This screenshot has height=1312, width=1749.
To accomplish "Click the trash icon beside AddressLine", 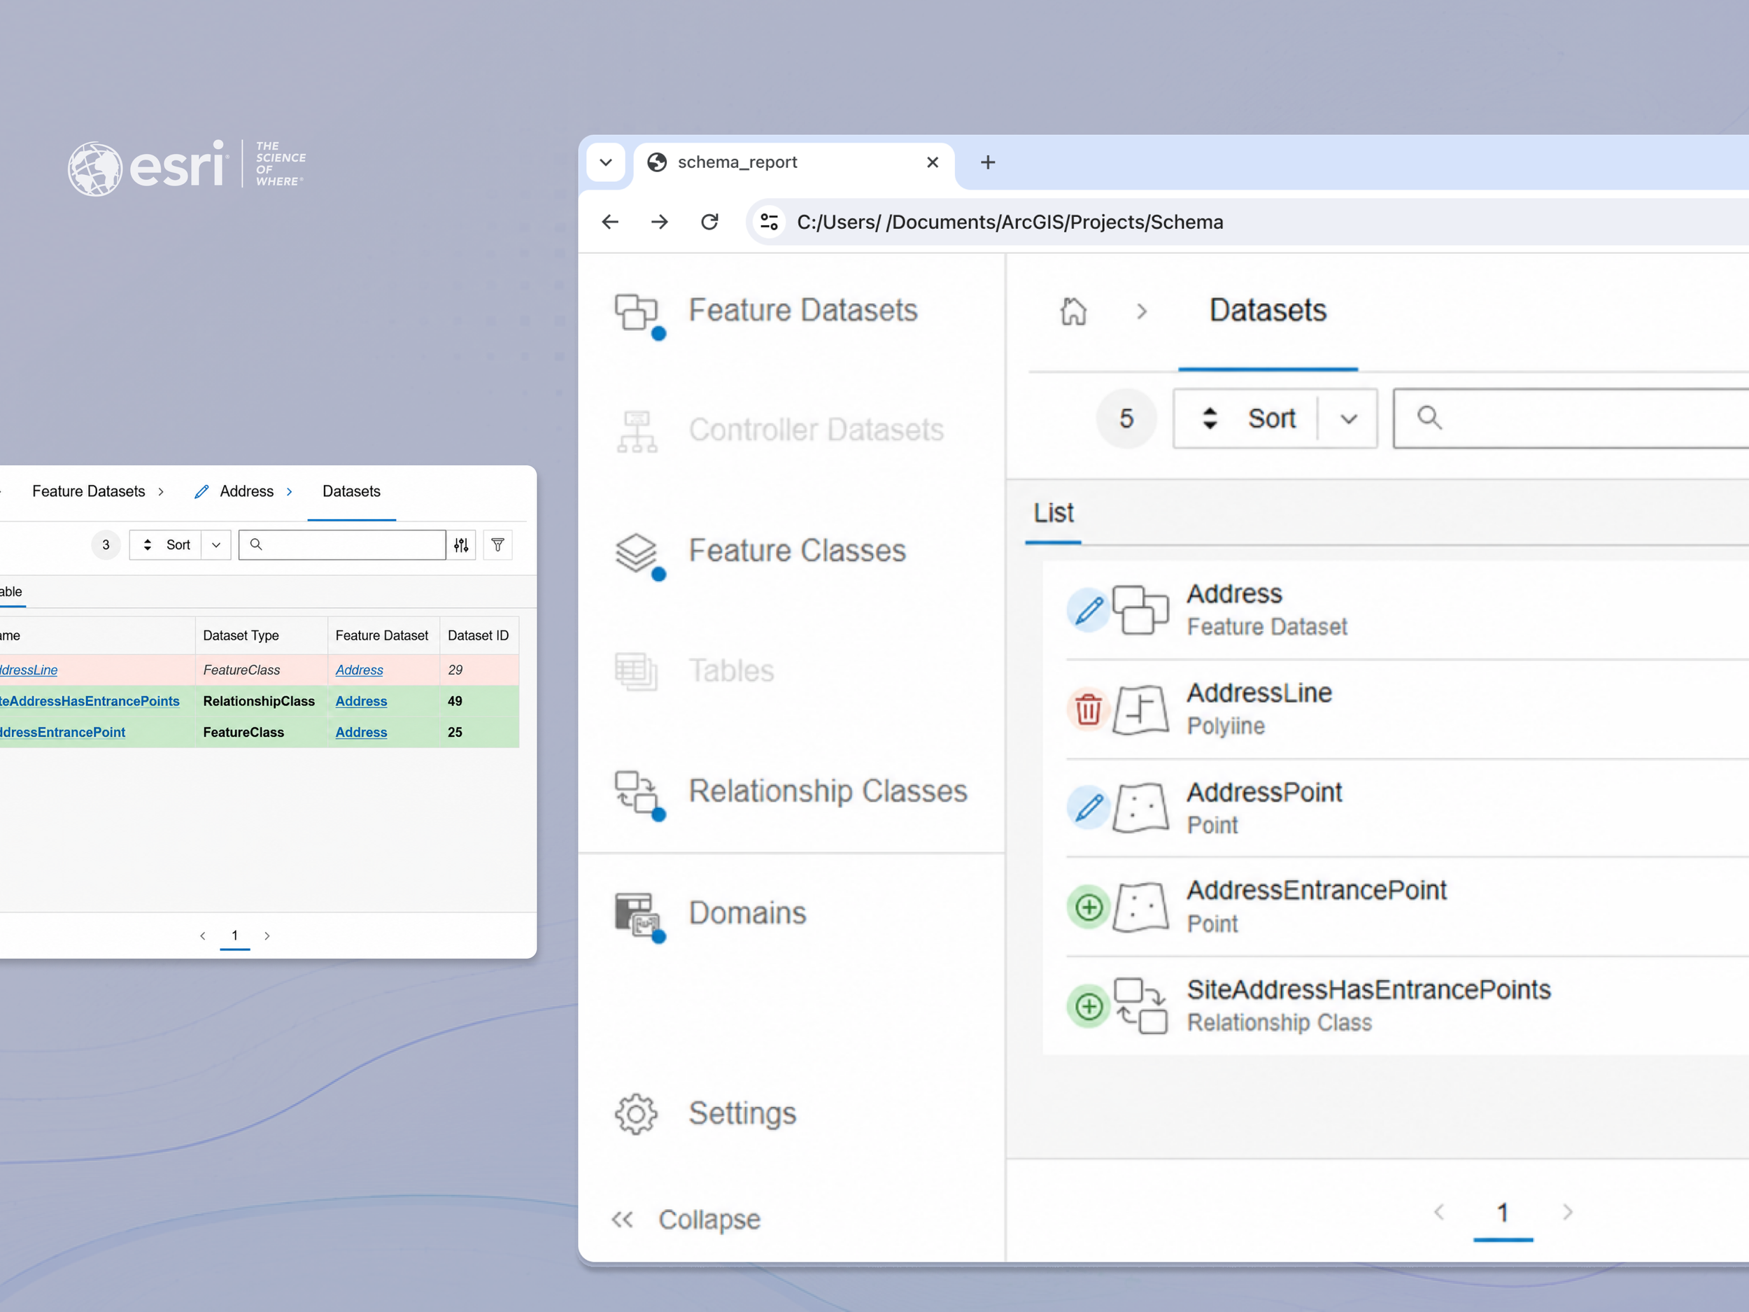I will point(1088,710).
